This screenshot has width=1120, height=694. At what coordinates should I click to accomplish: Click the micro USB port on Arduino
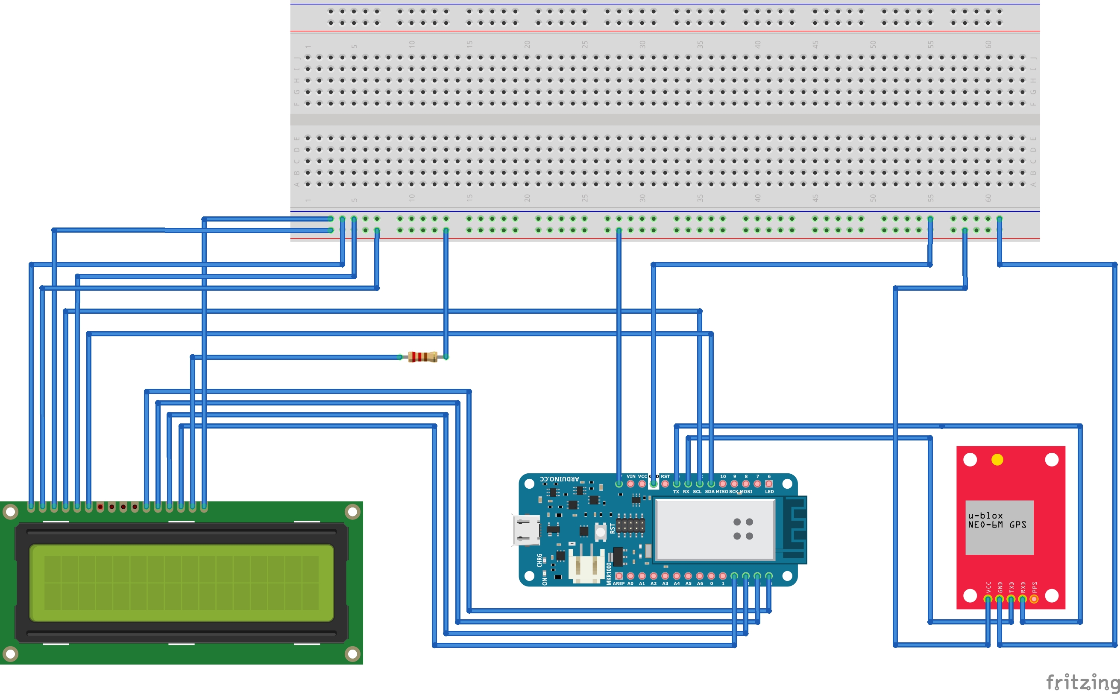(526, 530)
